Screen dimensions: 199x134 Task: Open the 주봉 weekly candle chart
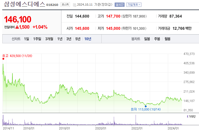pyautogui.click(x=157, y=39)
